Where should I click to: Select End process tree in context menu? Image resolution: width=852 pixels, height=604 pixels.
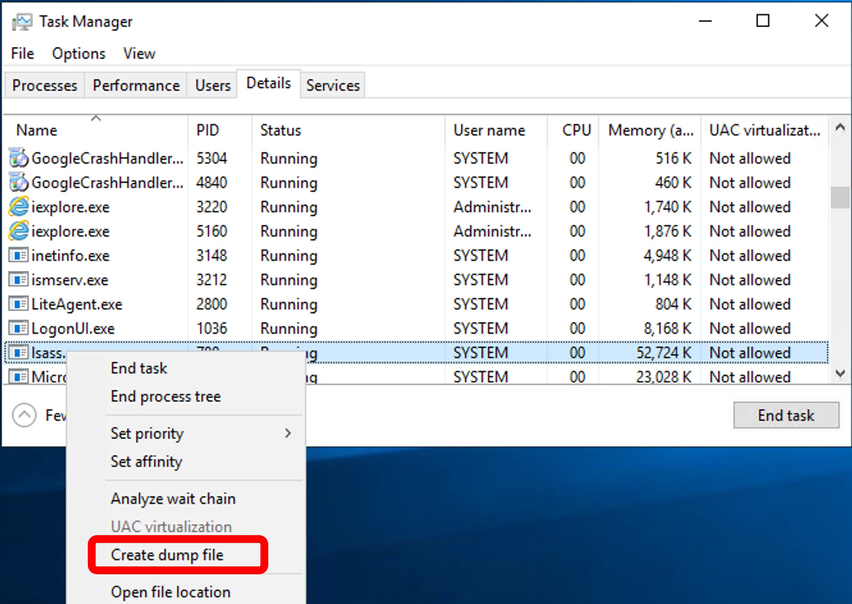(166, 396)
